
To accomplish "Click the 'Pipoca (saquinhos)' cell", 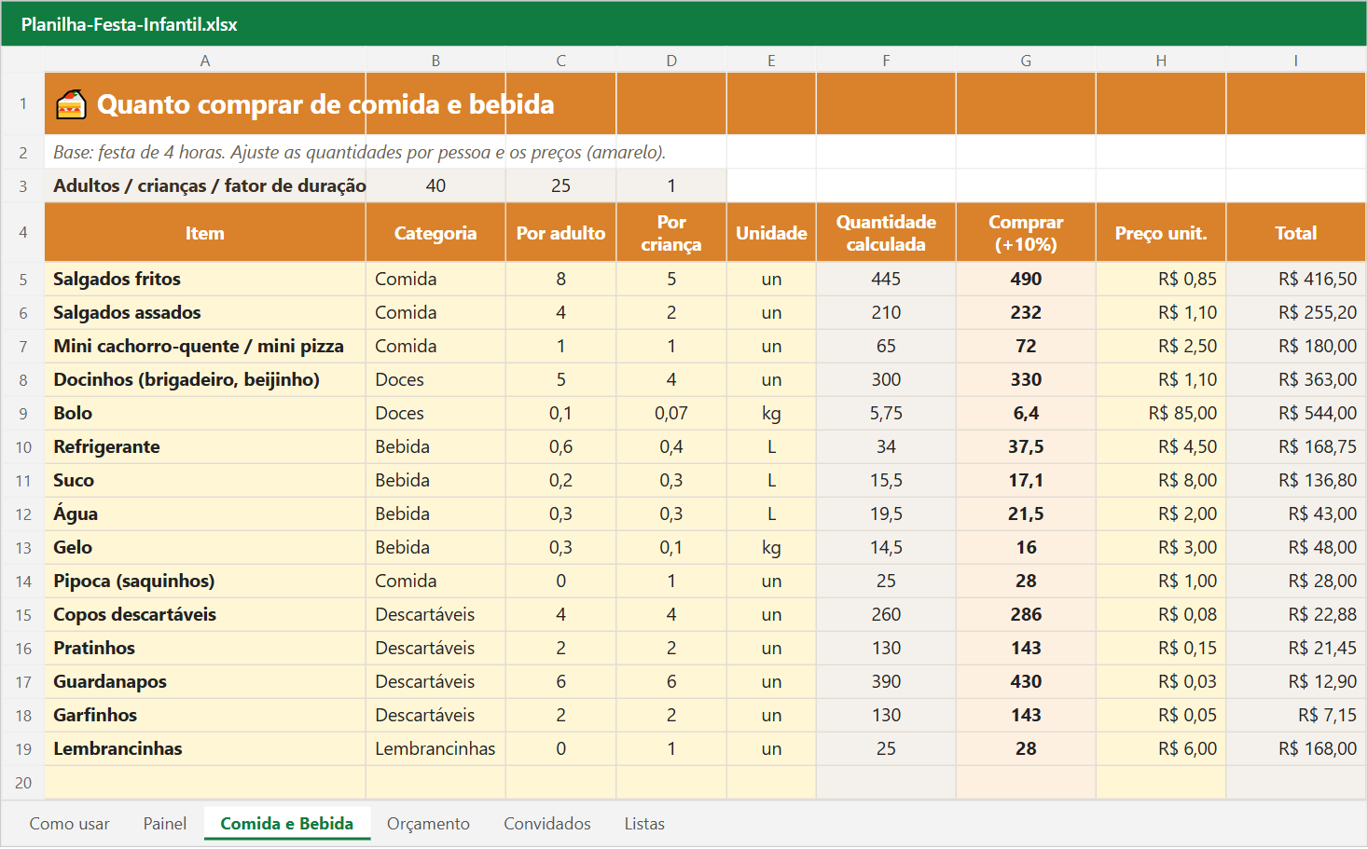I will tap(205, 582).
